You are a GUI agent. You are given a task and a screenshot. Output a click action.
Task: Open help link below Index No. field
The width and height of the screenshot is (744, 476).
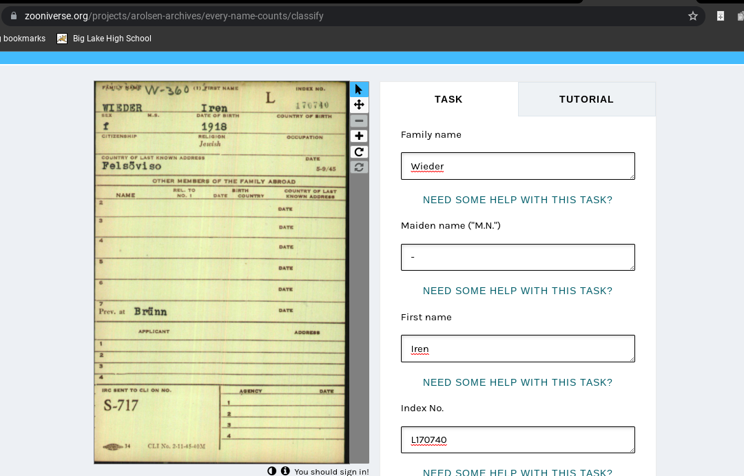click(517, 472)
